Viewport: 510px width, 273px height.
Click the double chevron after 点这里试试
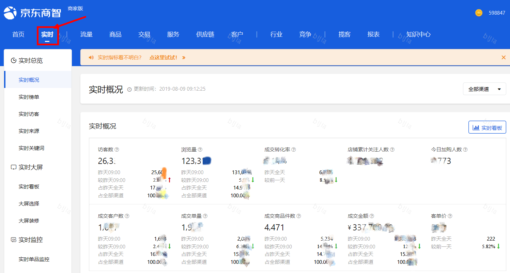(184, 58)
